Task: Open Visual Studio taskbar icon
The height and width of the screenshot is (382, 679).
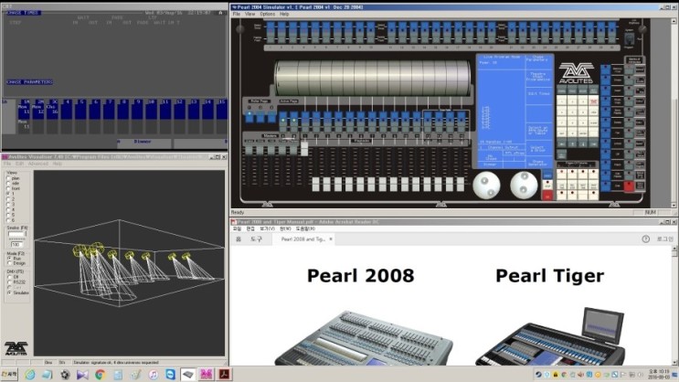Action: [82, 375]
